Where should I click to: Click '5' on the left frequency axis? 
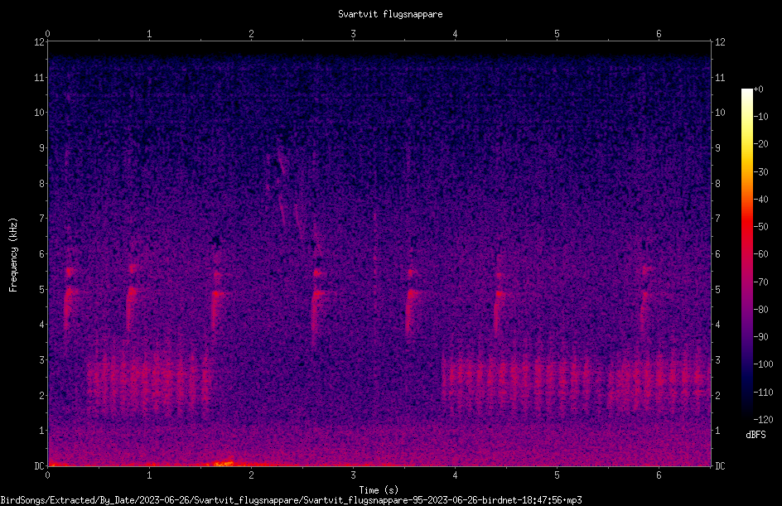point(42,290)
